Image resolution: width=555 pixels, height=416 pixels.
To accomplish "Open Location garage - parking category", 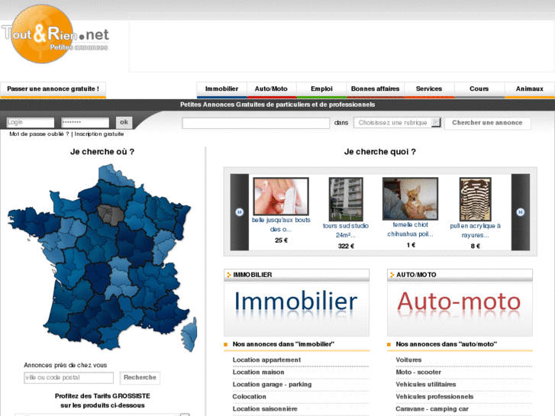I will (x=272, y=384).
